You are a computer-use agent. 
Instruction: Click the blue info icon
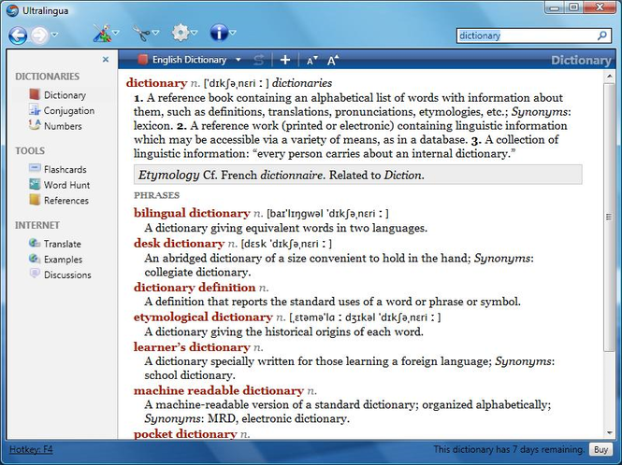coord(219,33)
